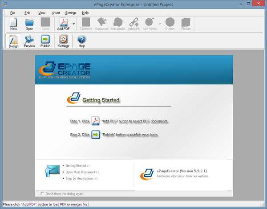Enable "Don't show this dialog again" checkbox
The width and height of the screenshot is (267, 209).
[43, 194]
